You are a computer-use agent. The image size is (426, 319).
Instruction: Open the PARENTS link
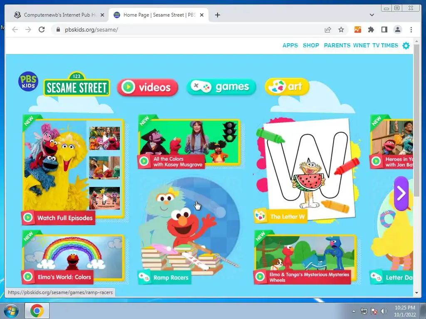337,45
